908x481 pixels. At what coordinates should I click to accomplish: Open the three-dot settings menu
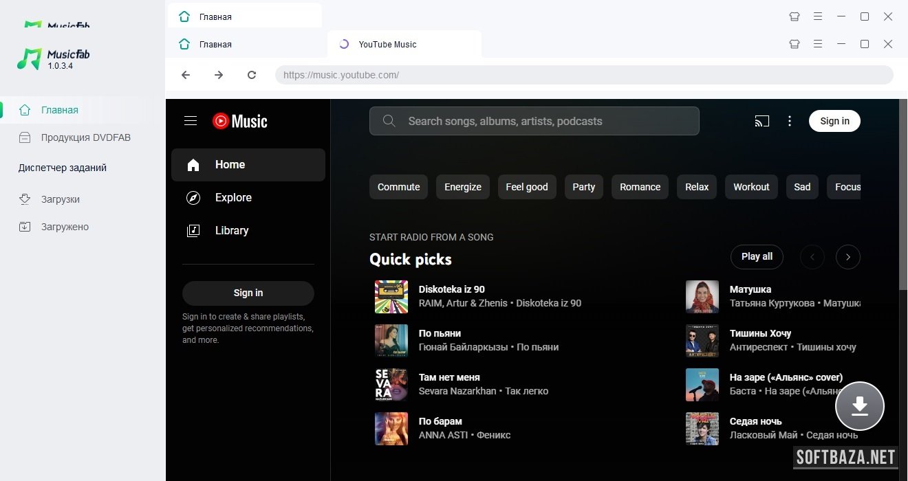pos(790,121)
